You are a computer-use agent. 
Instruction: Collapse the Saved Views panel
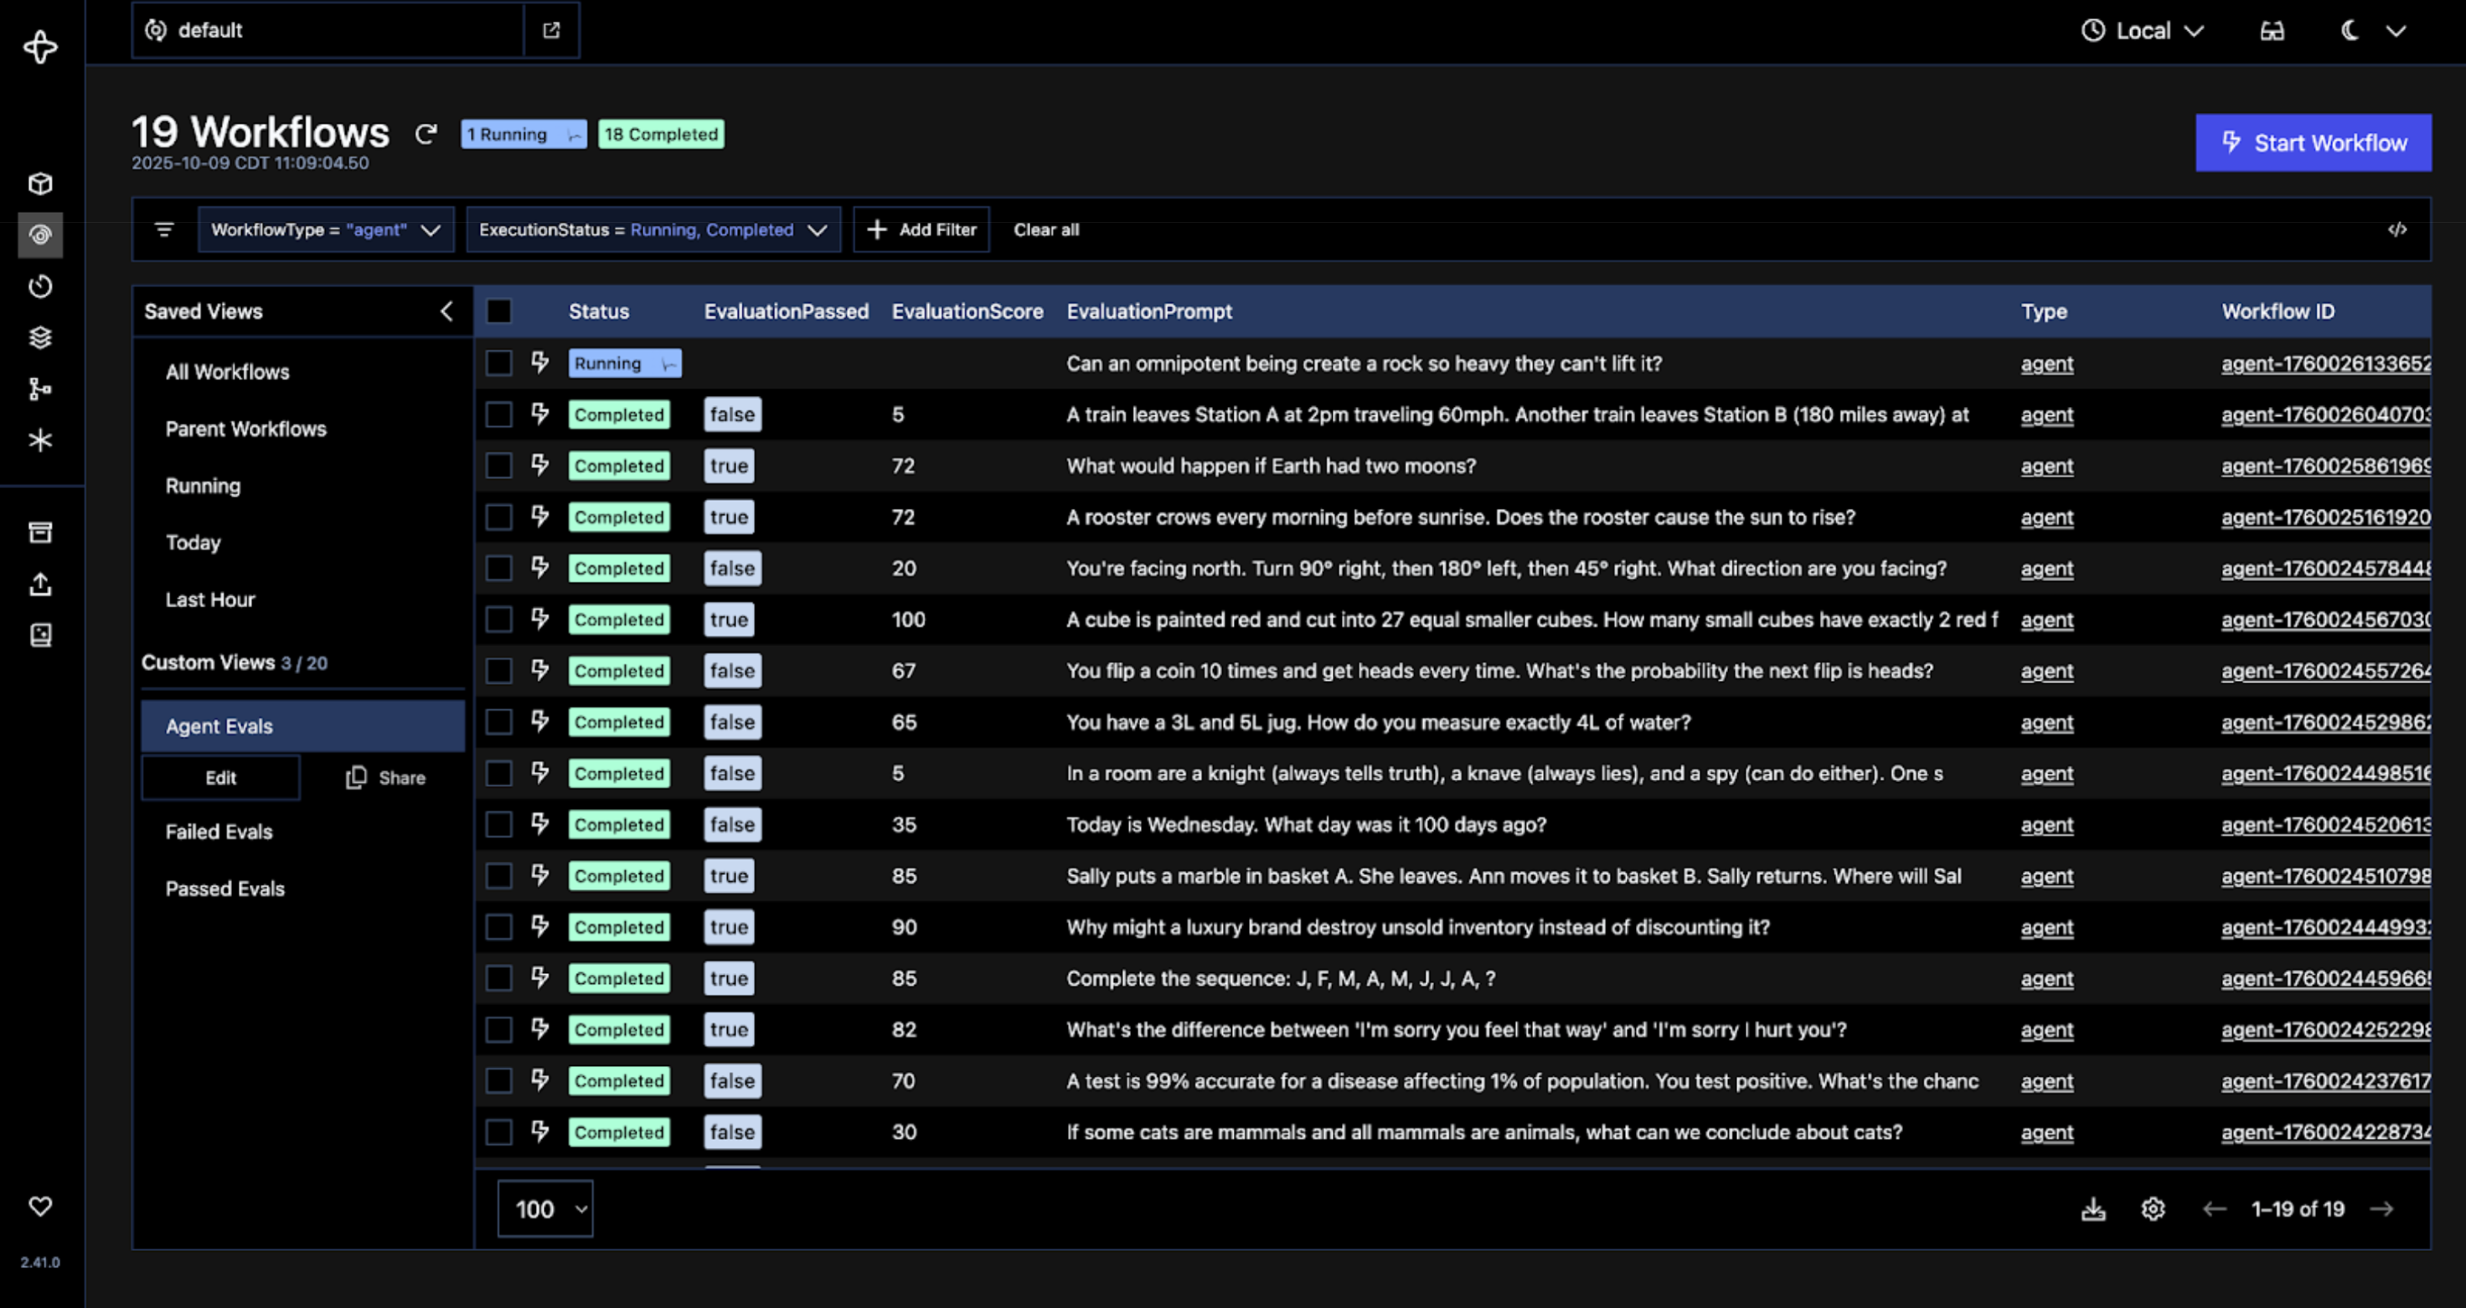[x=446, y=311]
